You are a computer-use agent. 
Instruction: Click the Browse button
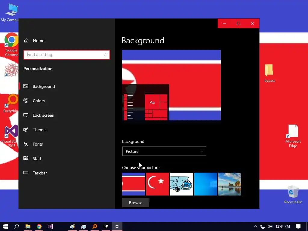pyautogui.click(x=136, y=203)
